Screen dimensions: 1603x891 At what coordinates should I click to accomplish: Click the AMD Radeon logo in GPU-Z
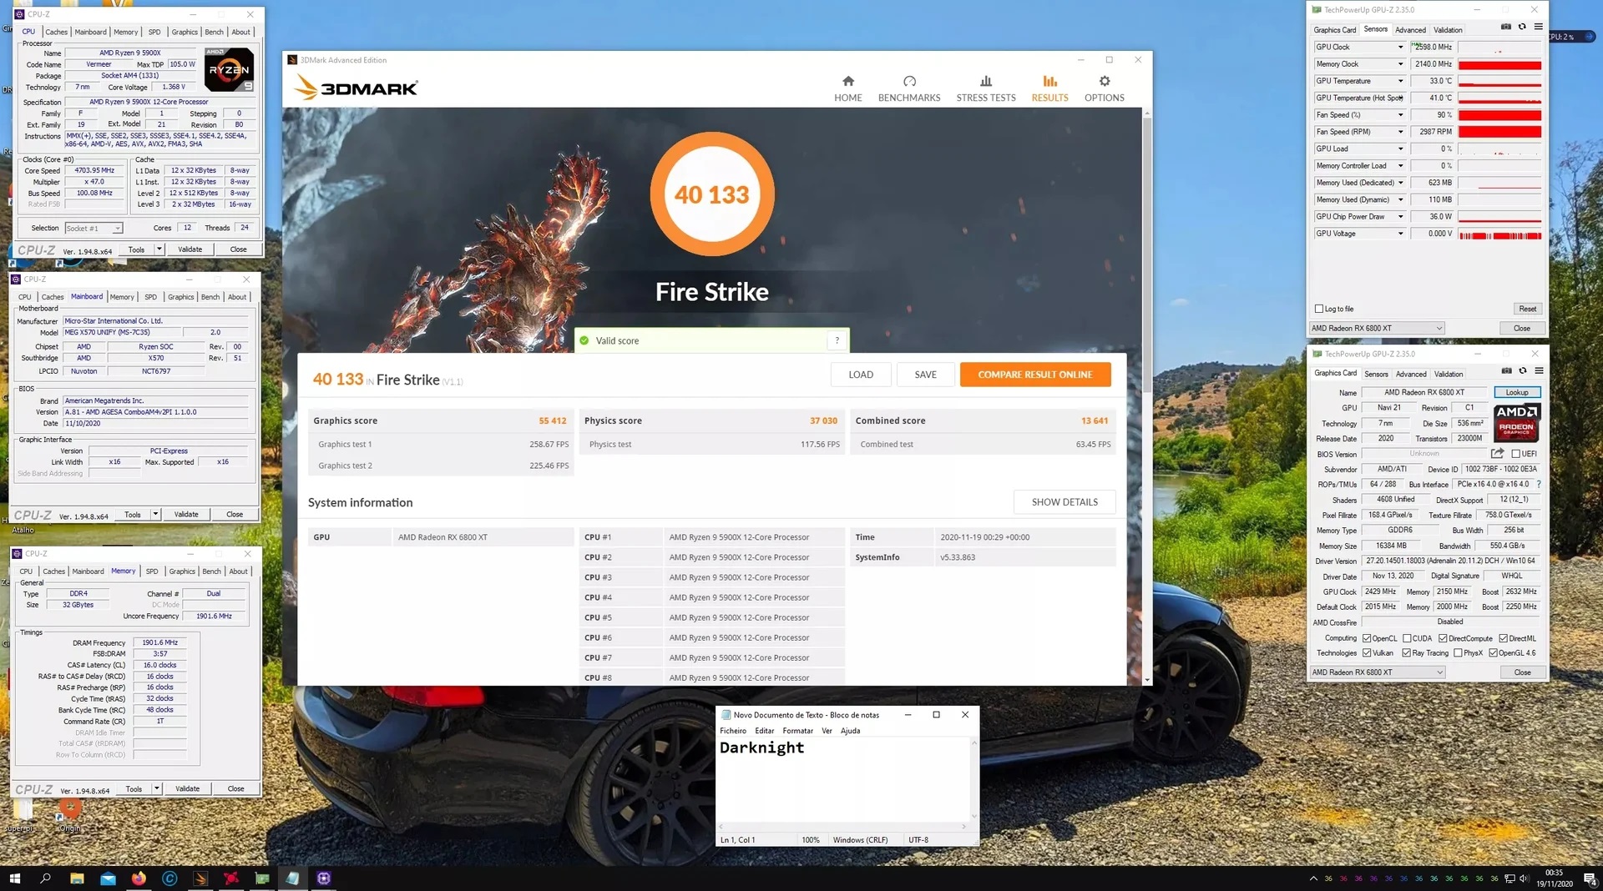click(1516, 422)
